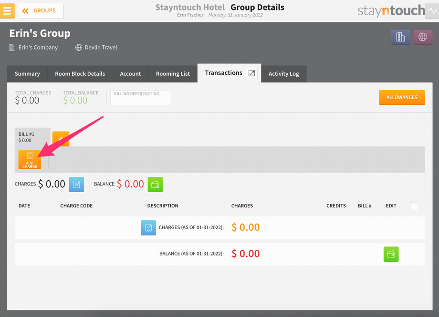This screenshot has height=317, width=439.
Task: Click the company card building icon
Action: coord(400,37)
